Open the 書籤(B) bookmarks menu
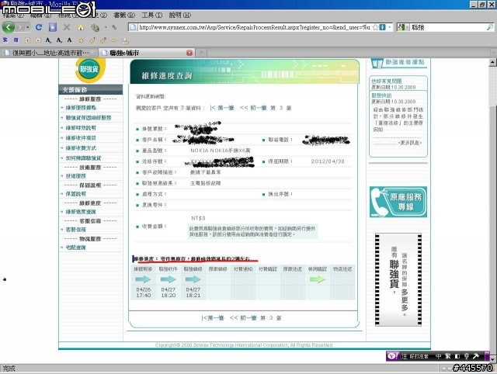Image resolution: width=497 pixels, height=374 pixels. tap(124, 15)
